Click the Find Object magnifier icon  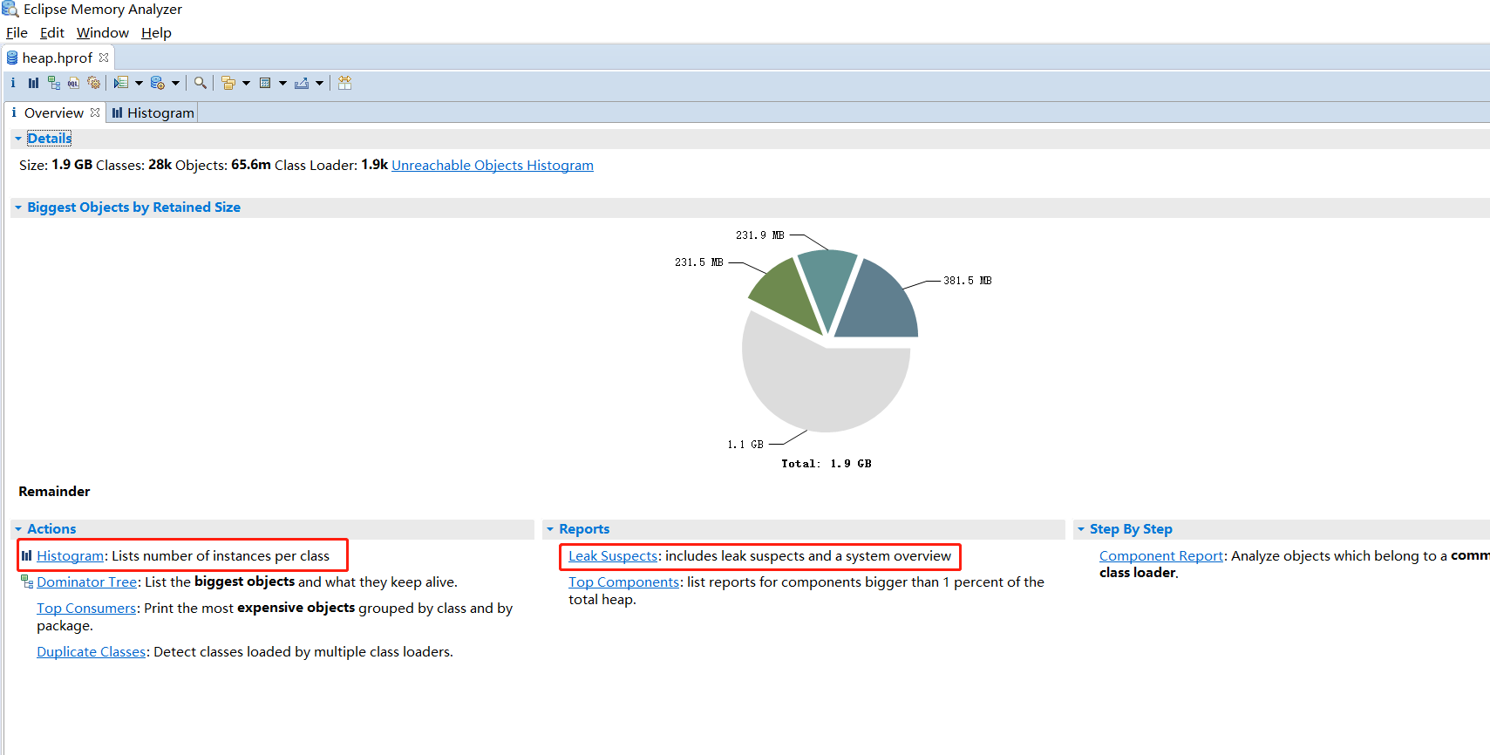pyautogui.click(x=201, y=83)
